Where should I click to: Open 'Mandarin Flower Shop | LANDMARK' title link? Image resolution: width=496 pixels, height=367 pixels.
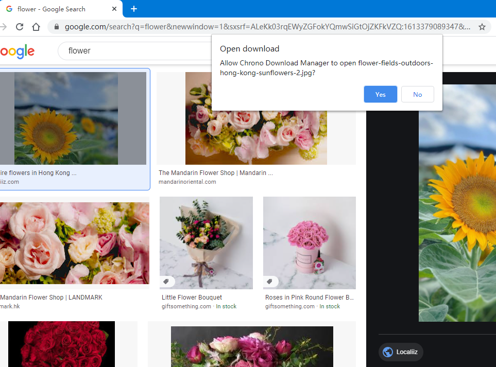51,298
